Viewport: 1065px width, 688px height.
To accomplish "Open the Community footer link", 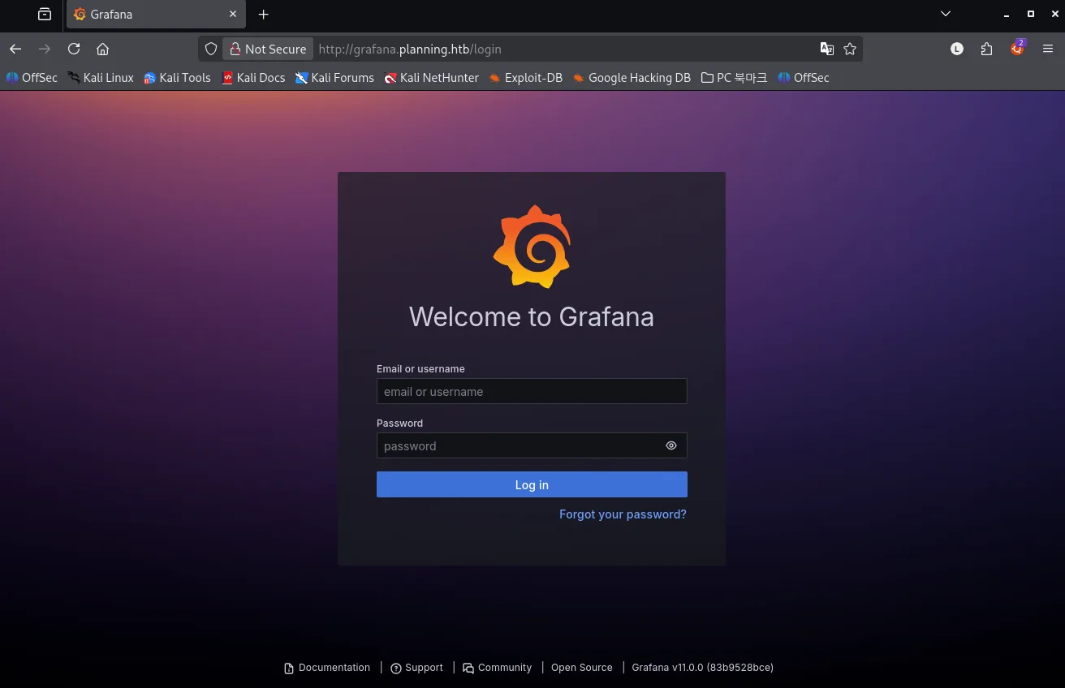I will coord(497,668).
